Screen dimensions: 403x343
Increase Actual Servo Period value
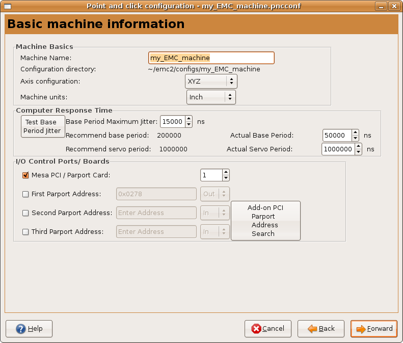(358, 146)
